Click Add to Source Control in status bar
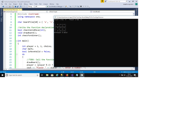 click(x=129, y=72)
